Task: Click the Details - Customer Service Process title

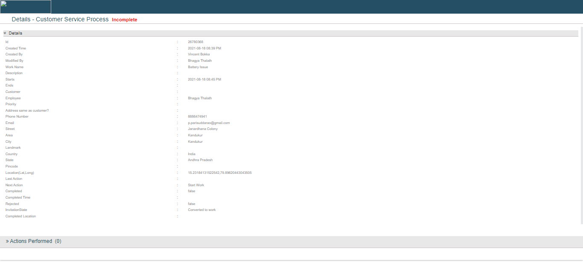Action: tap(60, 20)
